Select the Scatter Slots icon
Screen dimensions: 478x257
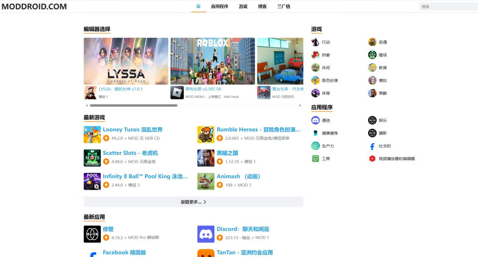[x=92, y=158]
